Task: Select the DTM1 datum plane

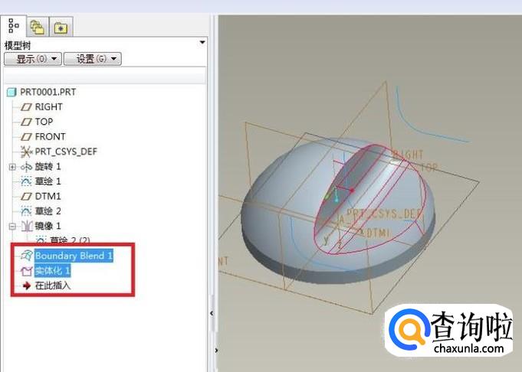Action: click(x=48, y=196)
